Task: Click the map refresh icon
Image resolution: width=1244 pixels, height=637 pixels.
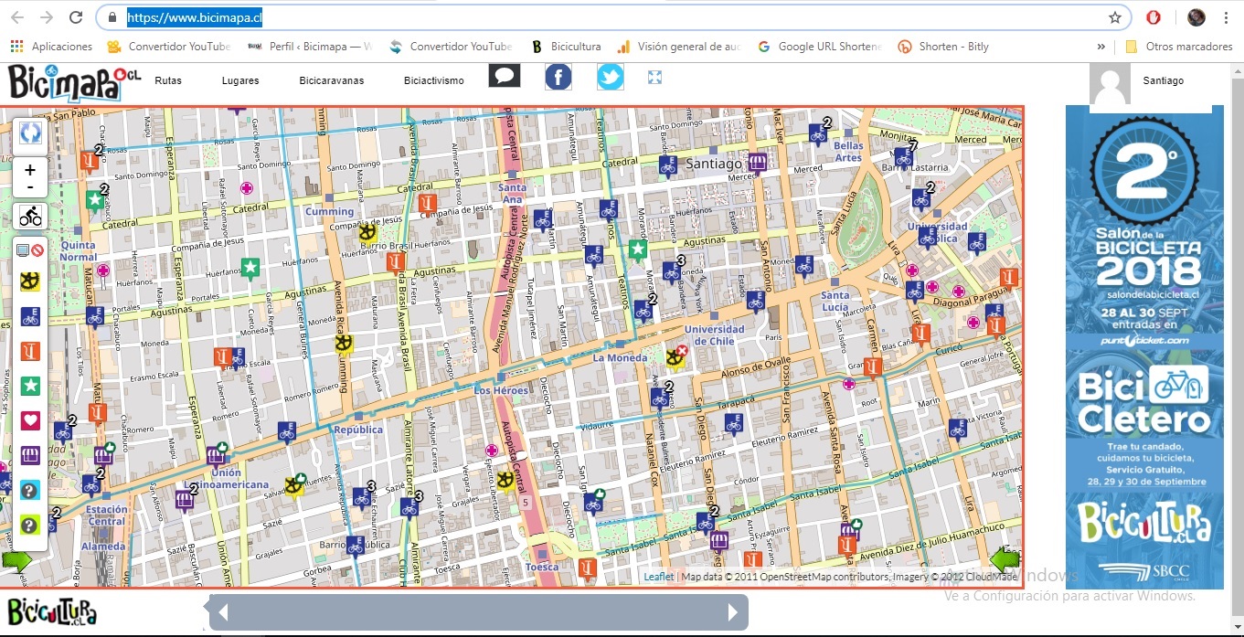Action: click(x=30, y=133)
